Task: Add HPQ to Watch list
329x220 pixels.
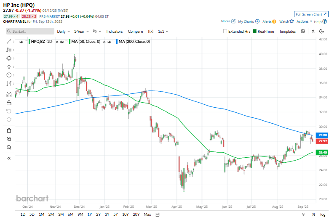Action: point(286,21)
